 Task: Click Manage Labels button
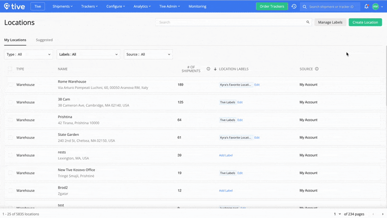click(330, 22)
